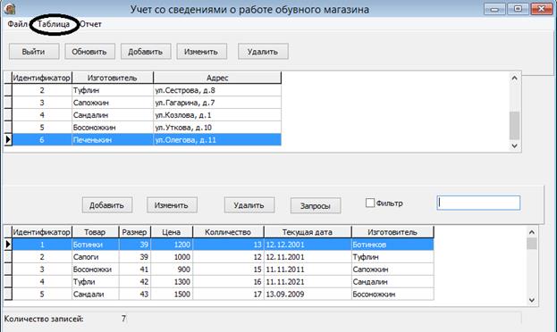The image size is (557, 332).
Task: Click row selector of Печенькин row
Action: tap(8, 140)
